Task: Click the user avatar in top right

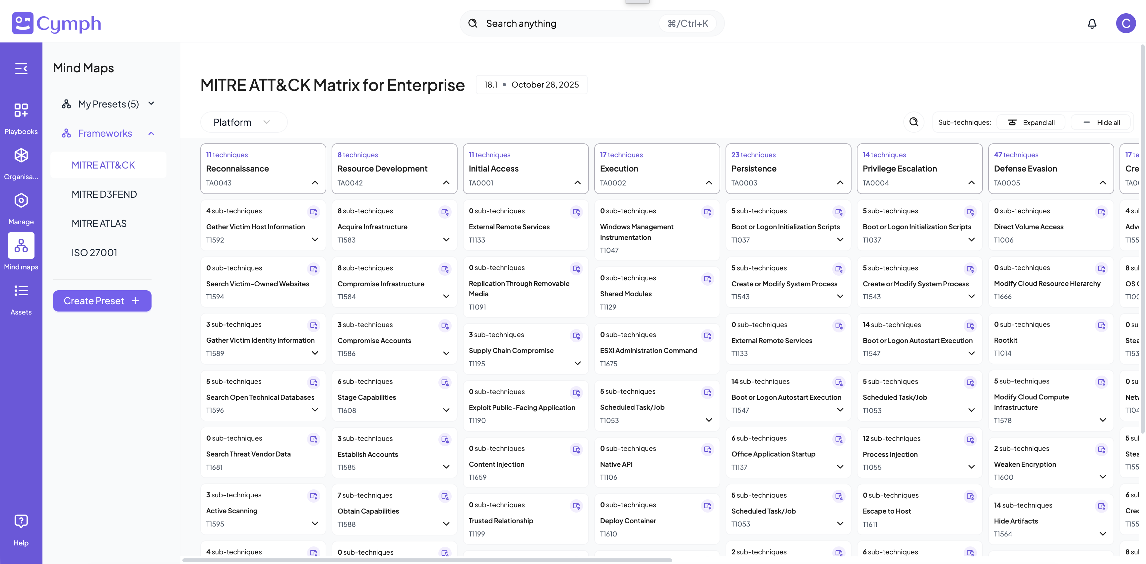Action: pos(1126,23)
